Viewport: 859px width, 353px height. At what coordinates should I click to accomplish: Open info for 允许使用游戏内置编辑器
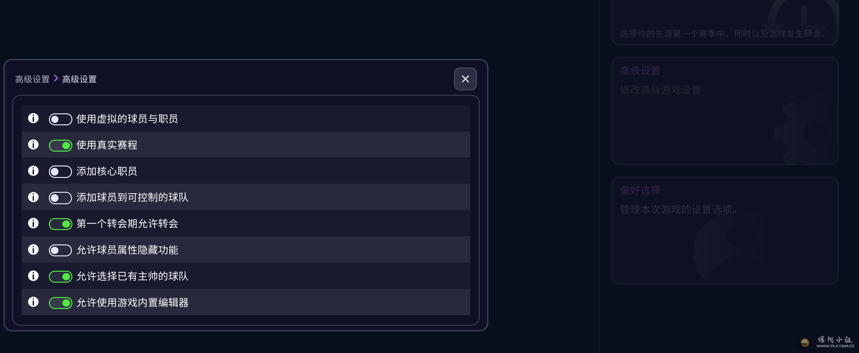33,302
